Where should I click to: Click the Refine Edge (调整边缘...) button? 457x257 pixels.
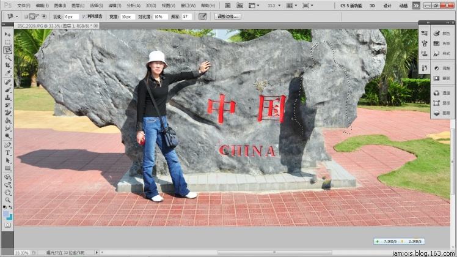[x=228, y=17]
